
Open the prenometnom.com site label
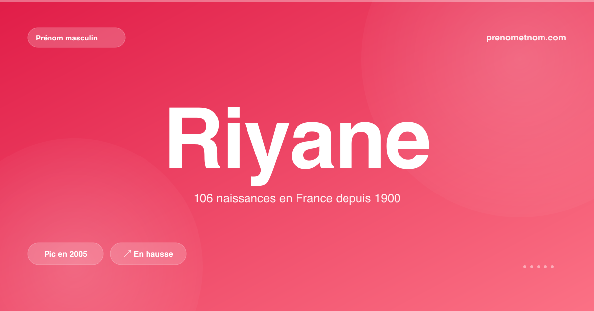526,38
